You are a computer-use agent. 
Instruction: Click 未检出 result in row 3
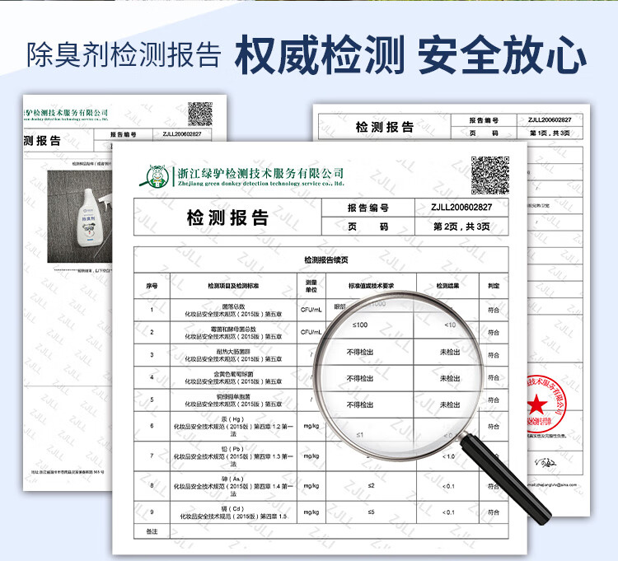[x=450, y=352]
